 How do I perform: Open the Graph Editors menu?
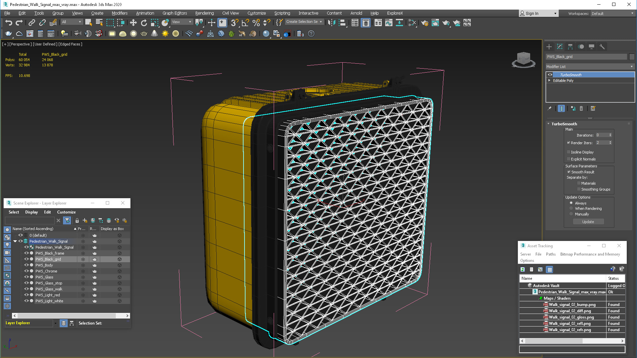coord(175,13)
